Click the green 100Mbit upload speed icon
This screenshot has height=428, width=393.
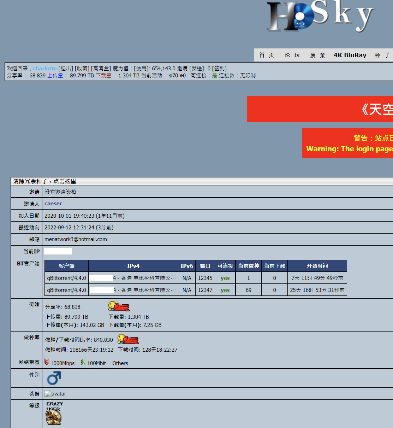(83, 362)
